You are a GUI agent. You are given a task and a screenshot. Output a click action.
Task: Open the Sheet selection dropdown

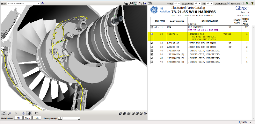point(24,3)
